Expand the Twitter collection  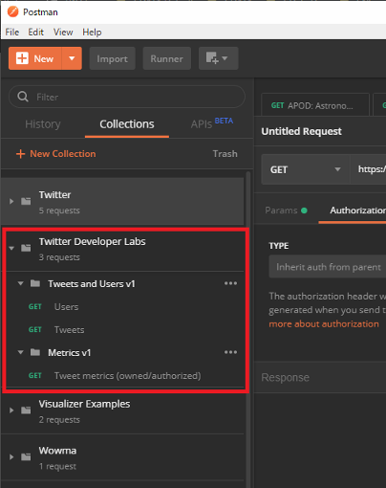11,201
